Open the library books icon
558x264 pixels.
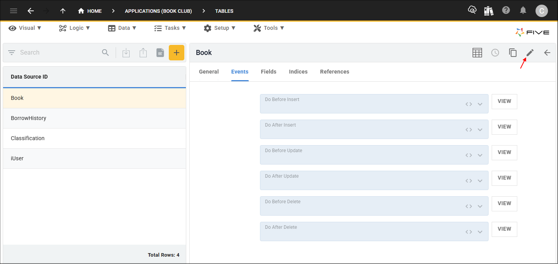[x=489, y=10]
